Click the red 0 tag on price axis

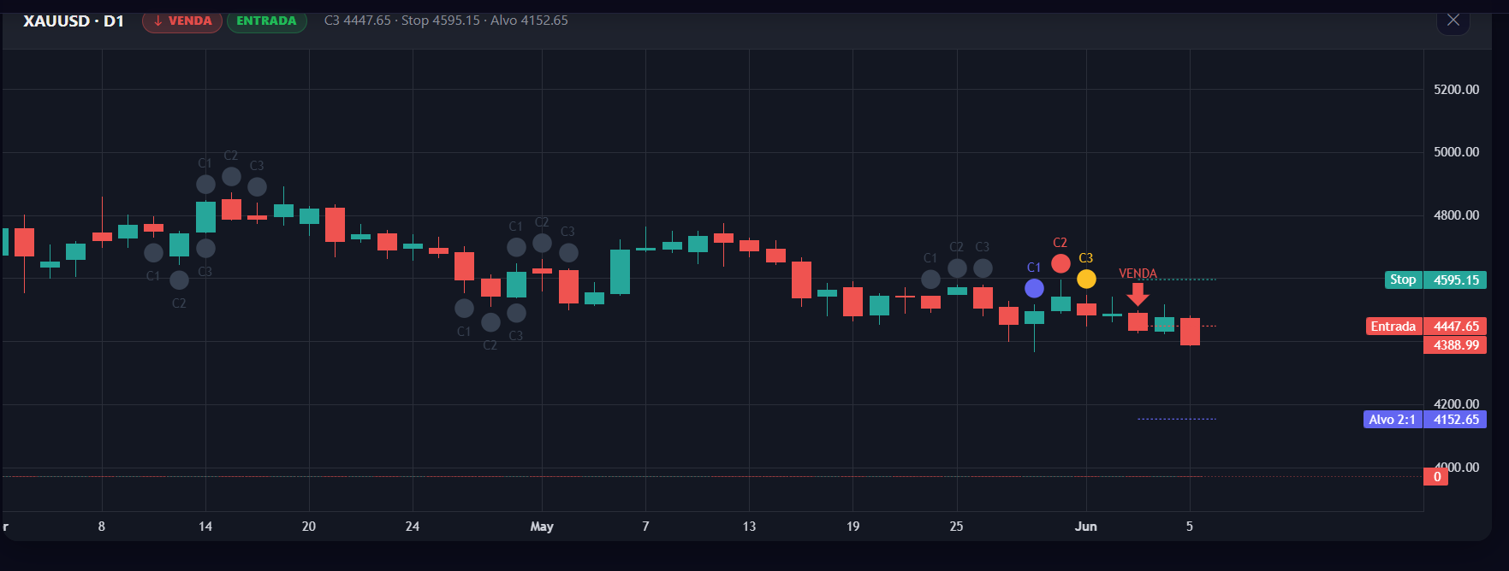point(1436,477)
